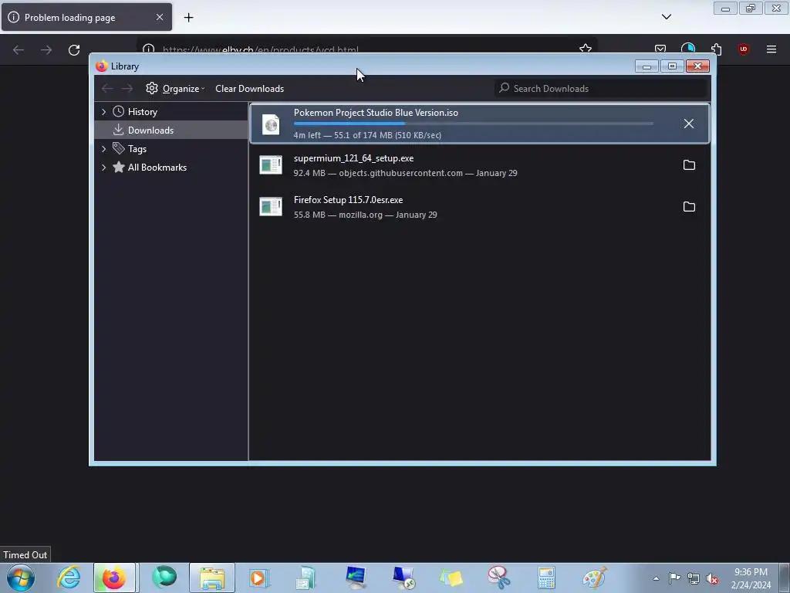Reload the page in Firefox

pyautogui.click(x=74, y=49)
